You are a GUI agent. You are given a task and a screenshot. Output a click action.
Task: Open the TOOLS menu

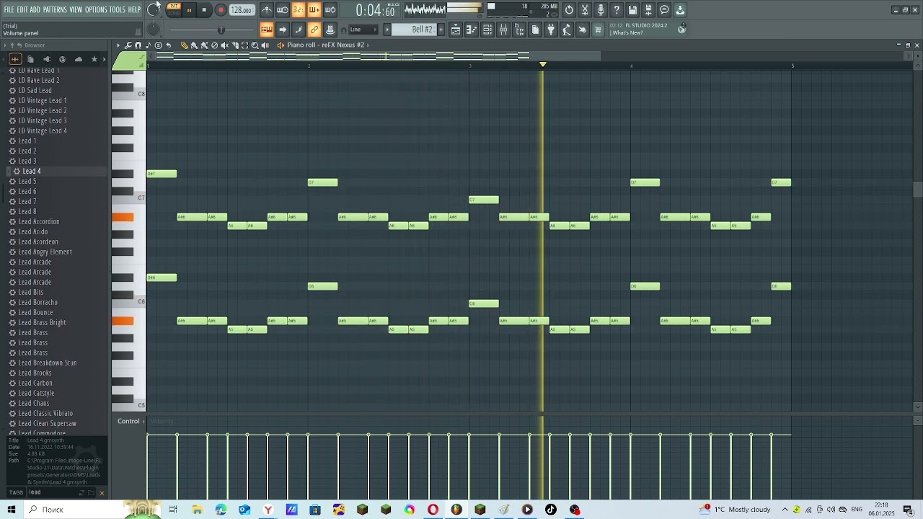[118, 10]
